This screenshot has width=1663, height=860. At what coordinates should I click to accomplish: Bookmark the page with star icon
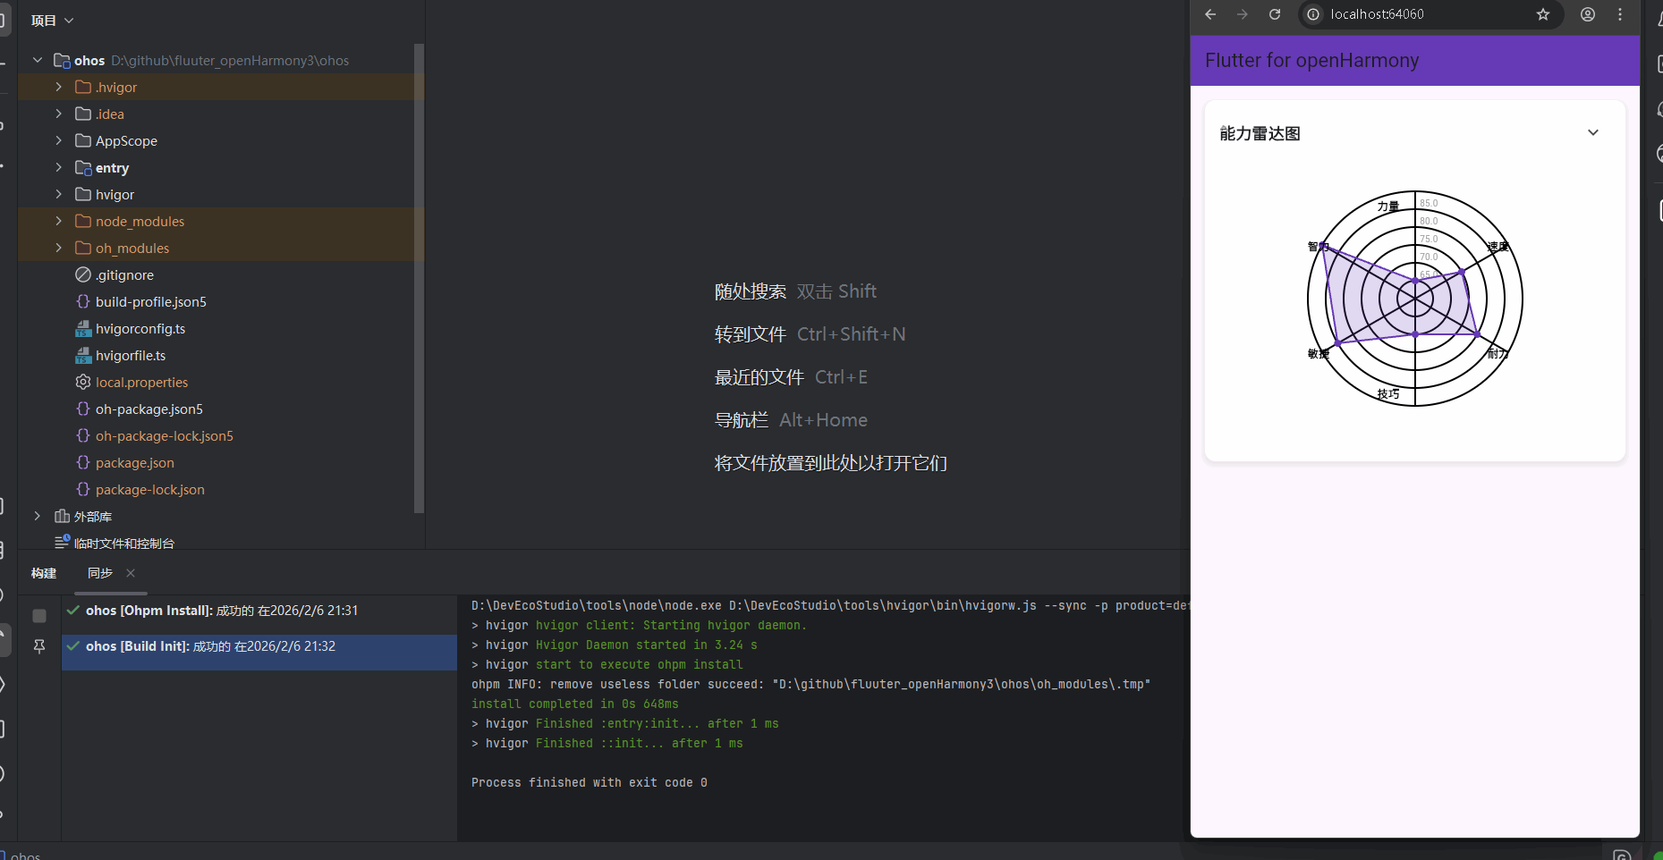coord(1543,14)
